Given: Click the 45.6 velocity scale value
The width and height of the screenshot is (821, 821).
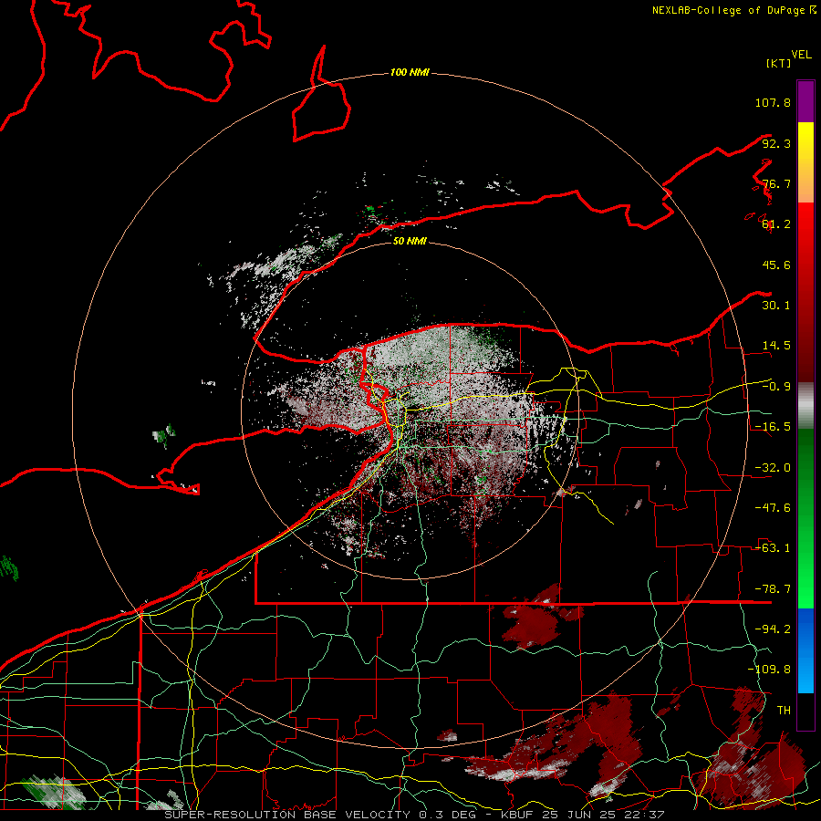Looking at the screenshot, I should (776, 265).
